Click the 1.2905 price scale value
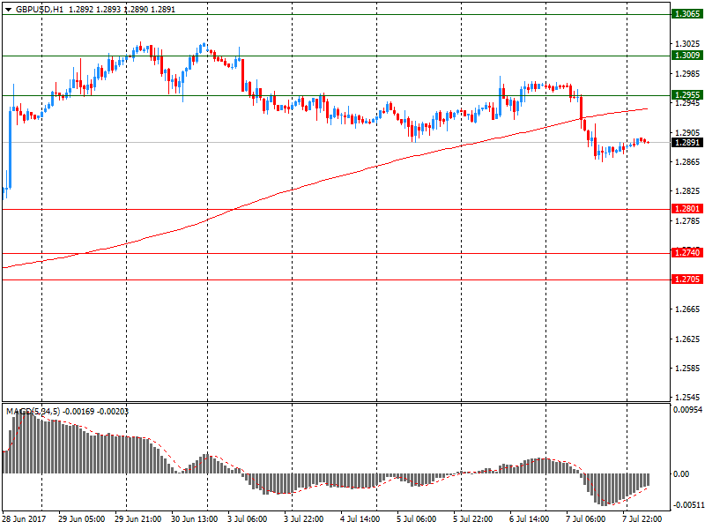The image size is (705, 529). pyautogui.click(x=687, y=132)
